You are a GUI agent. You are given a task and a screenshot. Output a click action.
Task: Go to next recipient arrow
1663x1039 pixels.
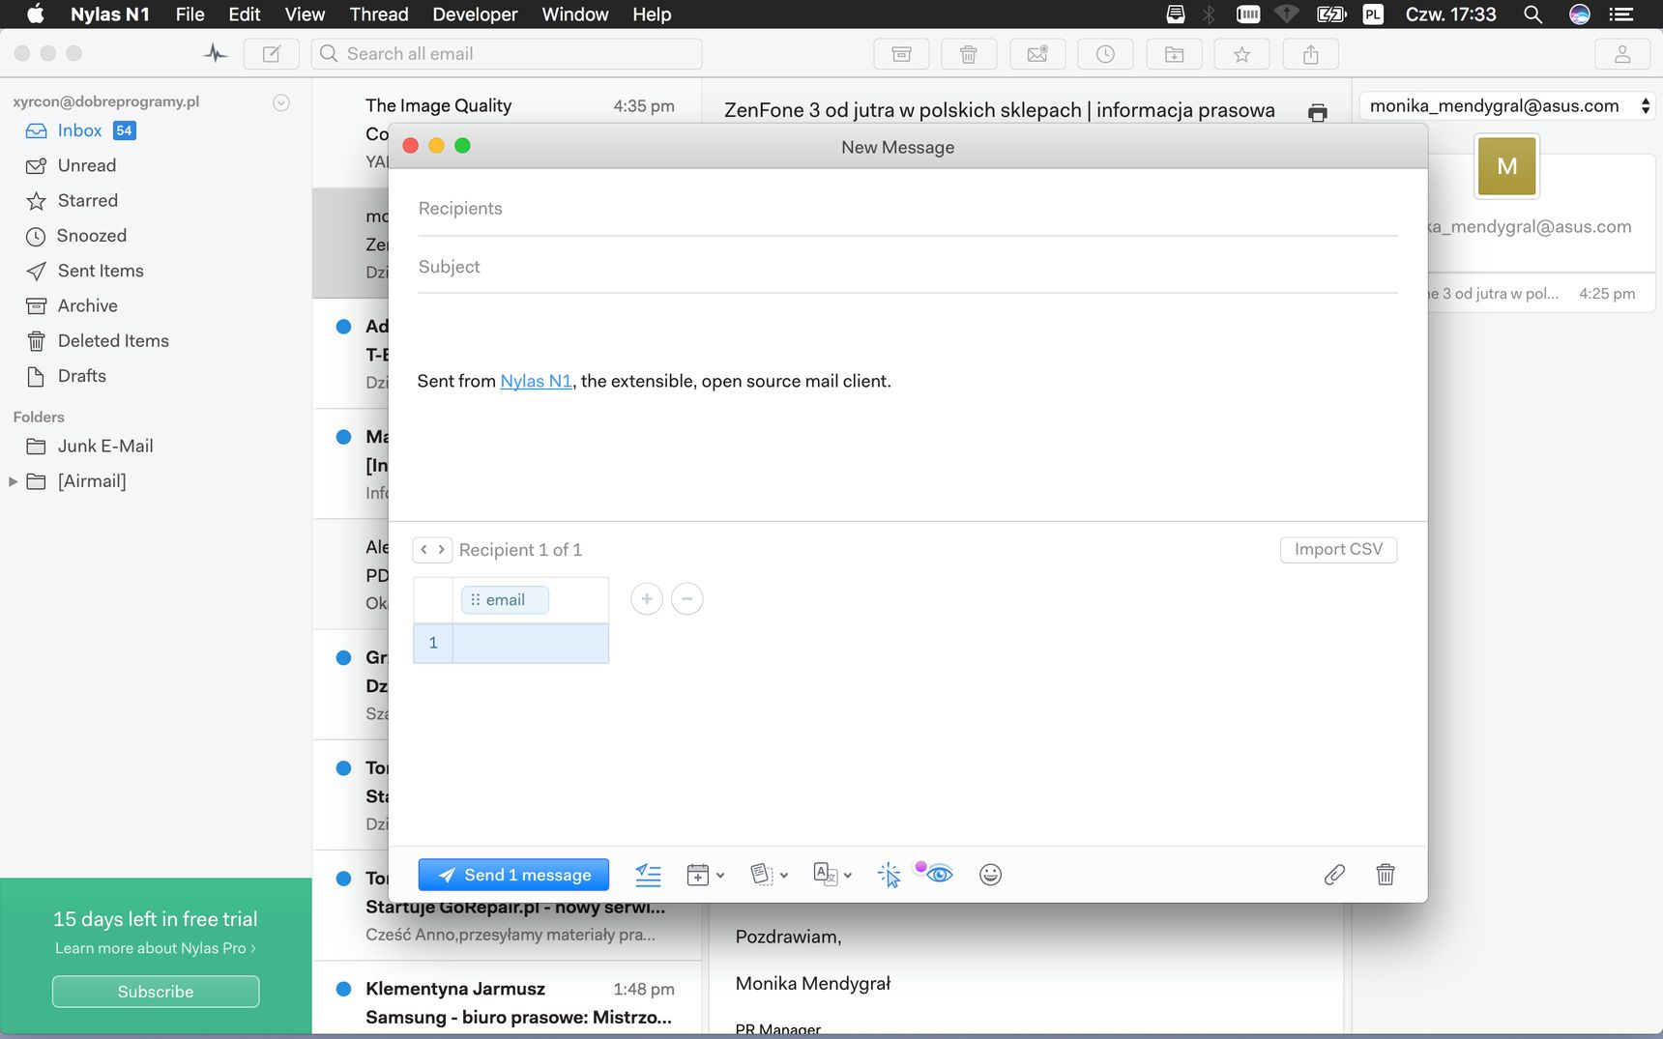pos(442,549)
